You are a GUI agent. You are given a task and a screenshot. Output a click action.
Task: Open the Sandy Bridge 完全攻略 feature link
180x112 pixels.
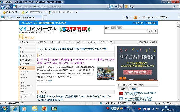[74, 98]
